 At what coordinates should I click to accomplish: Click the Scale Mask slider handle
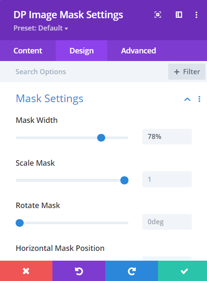(x=124, y=180)
